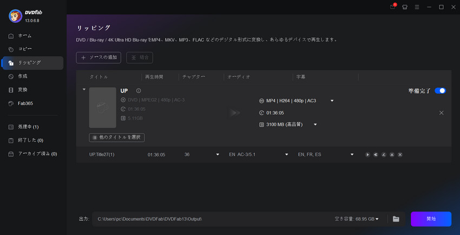Open the EN, FR, ES subtitle dropdown
Image resolution: width=460 pixels, height=235 pixels.
[x=352, y=154]
